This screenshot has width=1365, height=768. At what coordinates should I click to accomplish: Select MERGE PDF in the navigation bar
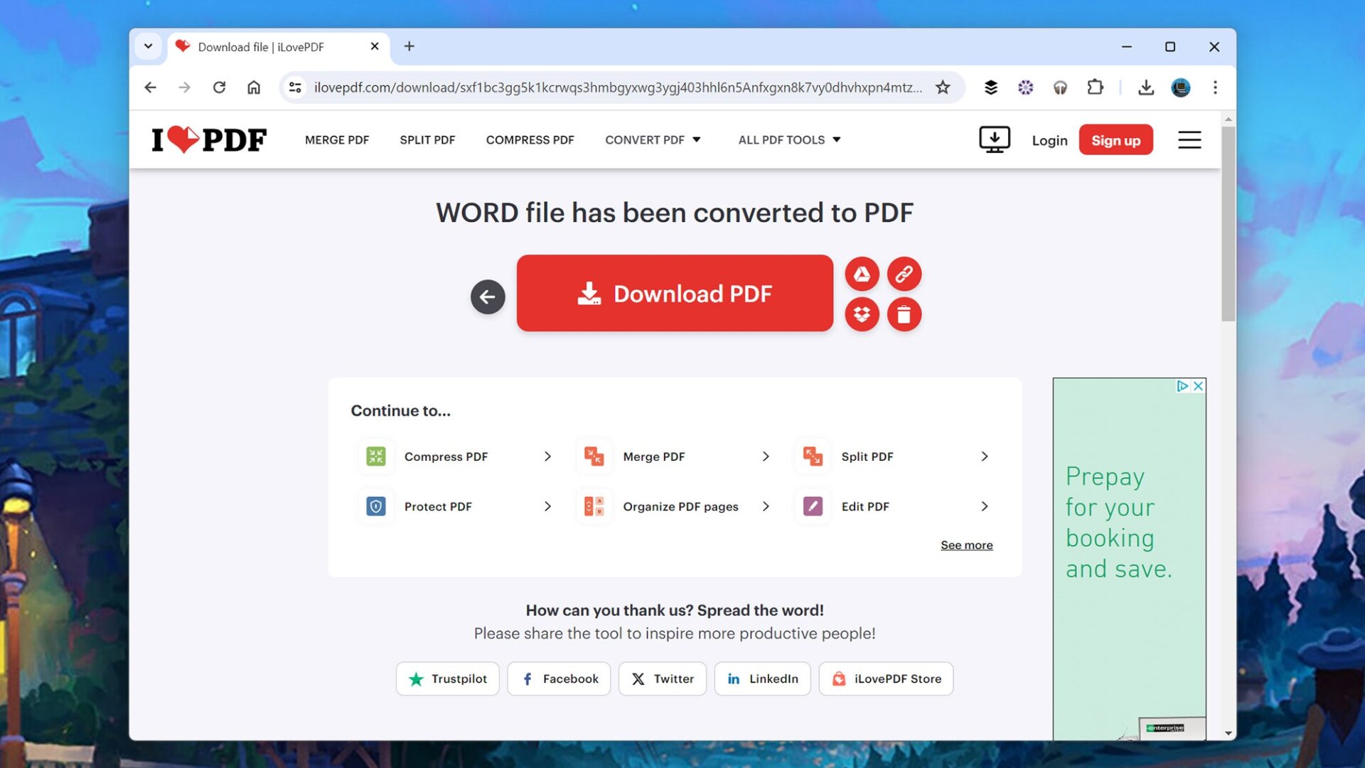337,139
